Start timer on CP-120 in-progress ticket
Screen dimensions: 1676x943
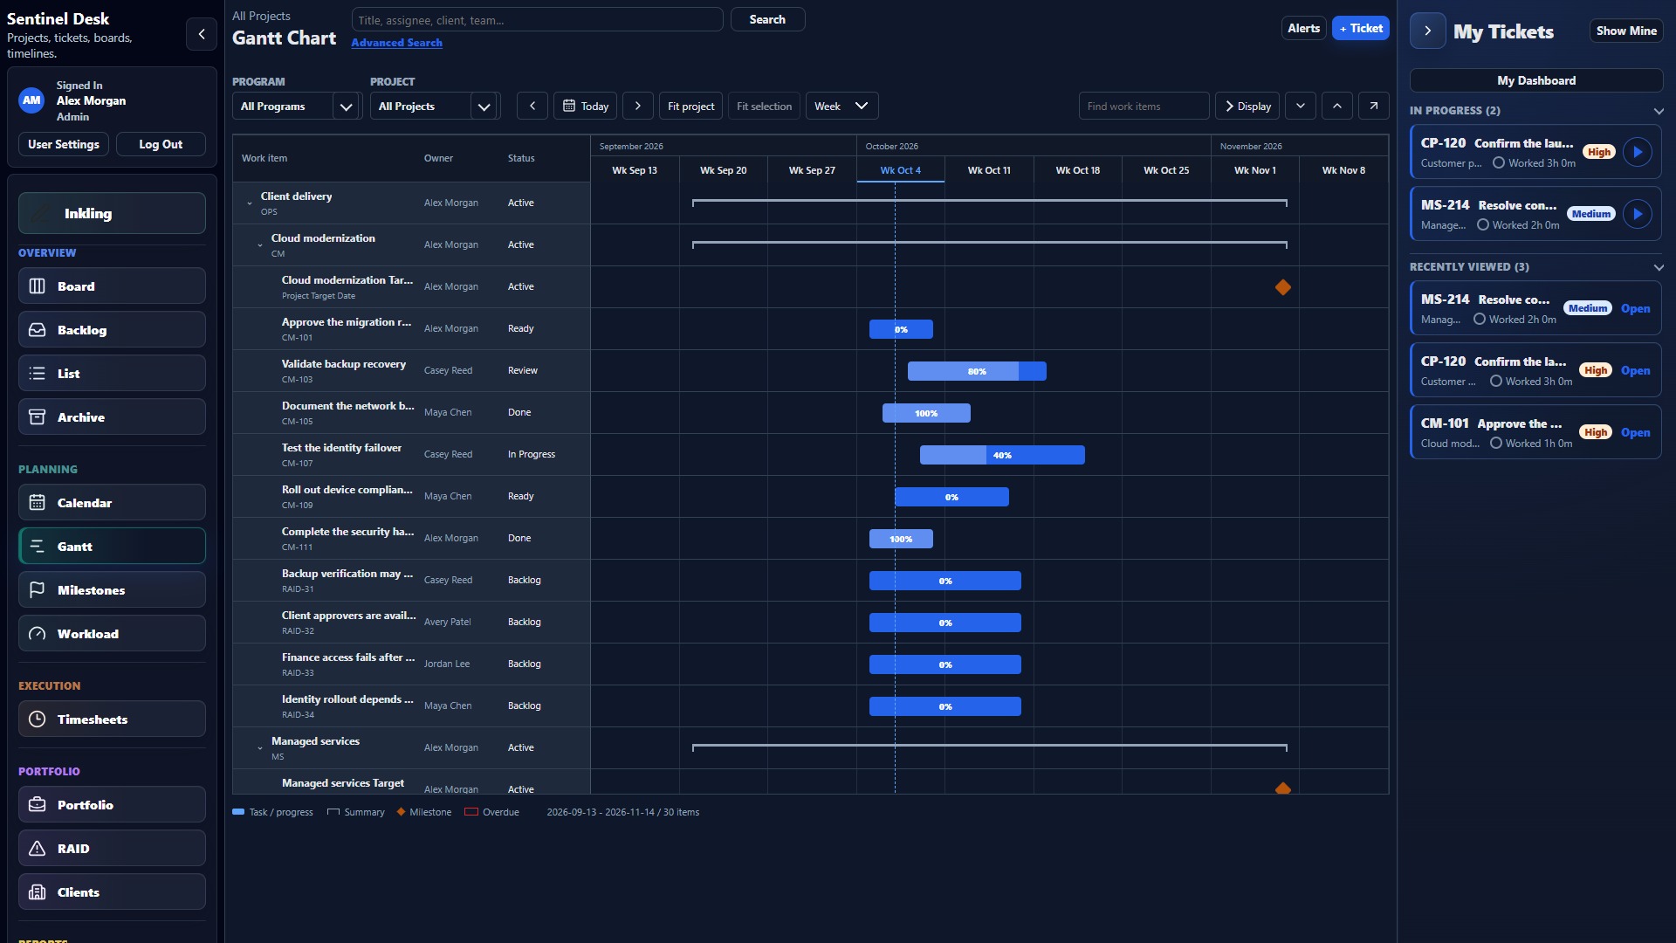1638,152
